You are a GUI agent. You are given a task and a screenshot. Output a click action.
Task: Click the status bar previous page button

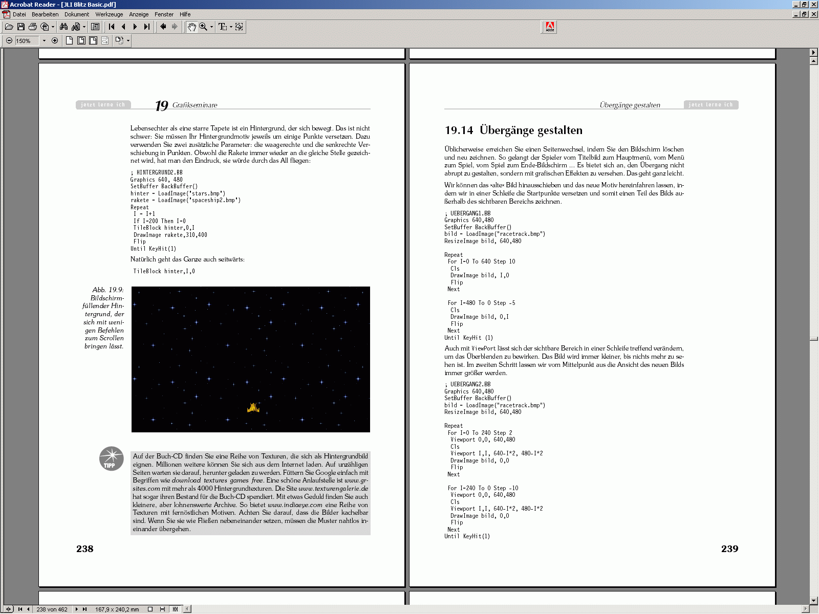[28, 609]
